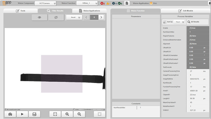Expand the Sort by Result dropdown
The image size is (211, 119).
click(x=180, y=22)
